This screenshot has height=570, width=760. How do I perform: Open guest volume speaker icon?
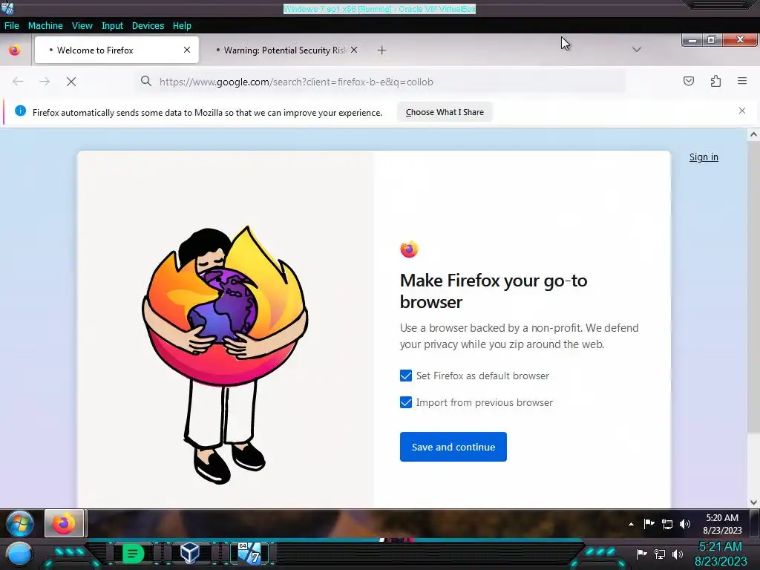685,524
